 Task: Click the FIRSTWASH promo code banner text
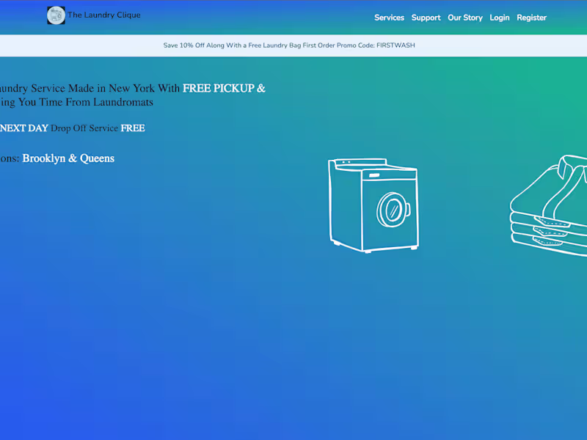coord(289,45)
